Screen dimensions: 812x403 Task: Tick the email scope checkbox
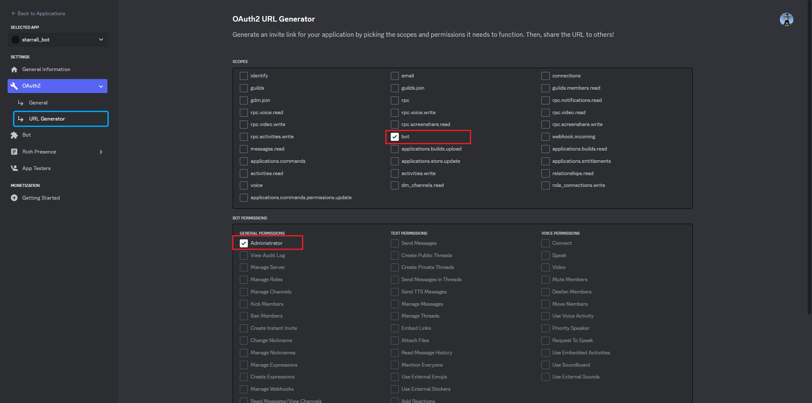click(395, 76)
